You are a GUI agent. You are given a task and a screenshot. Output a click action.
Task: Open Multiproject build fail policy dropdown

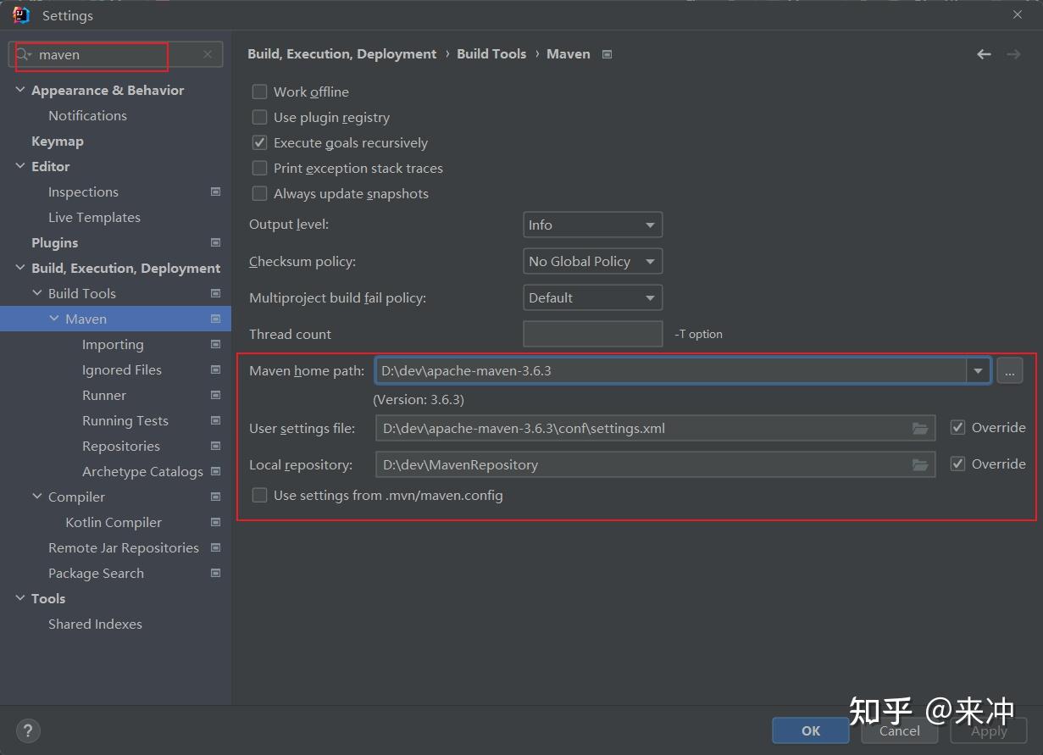592,297
